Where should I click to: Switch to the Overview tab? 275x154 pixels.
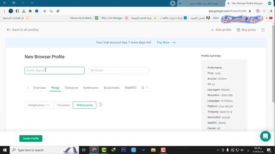tap(40, 88)
